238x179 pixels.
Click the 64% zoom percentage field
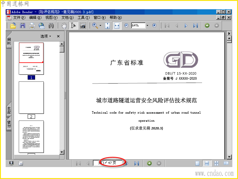[x=138, y=25]
